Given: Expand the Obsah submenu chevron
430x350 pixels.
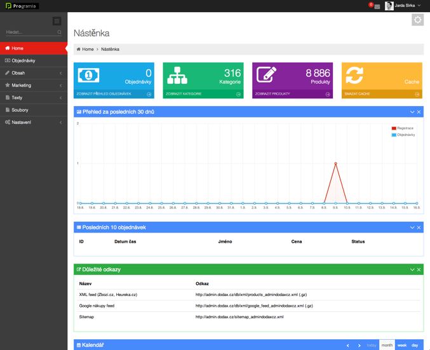Looking at the screenshot, I should [60, 73].
